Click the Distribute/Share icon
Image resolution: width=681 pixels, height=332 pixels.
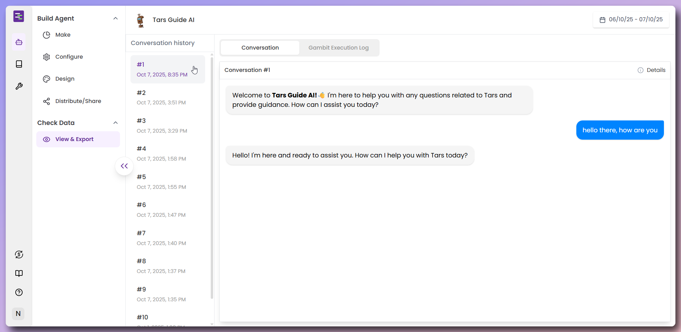tap(46, 101)
